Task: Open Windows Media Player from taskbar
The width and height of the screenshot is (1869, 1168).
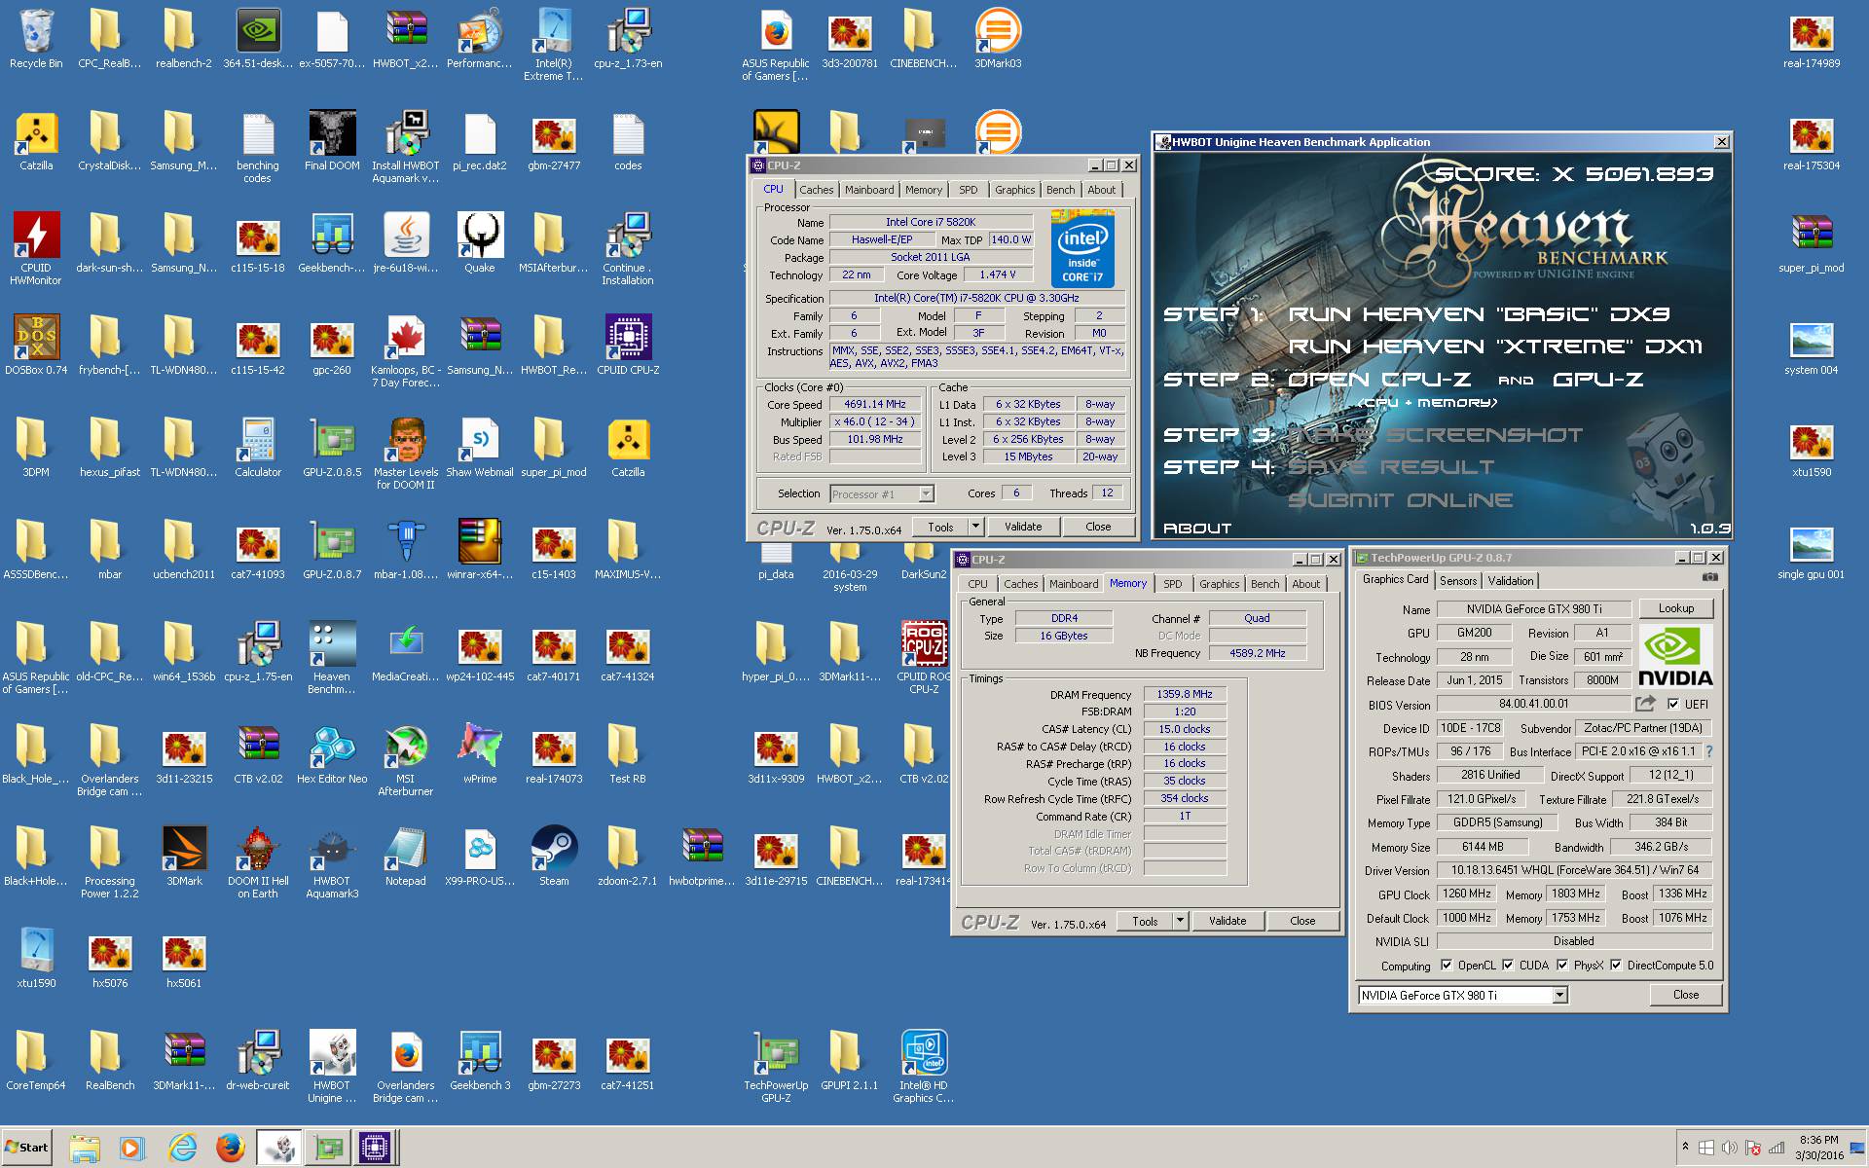Action: [x=131, y=1149]
